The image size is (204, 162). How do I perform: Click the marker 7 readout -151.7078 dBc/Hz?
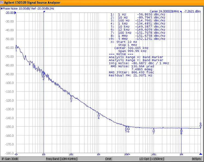(x=150, y=33)
